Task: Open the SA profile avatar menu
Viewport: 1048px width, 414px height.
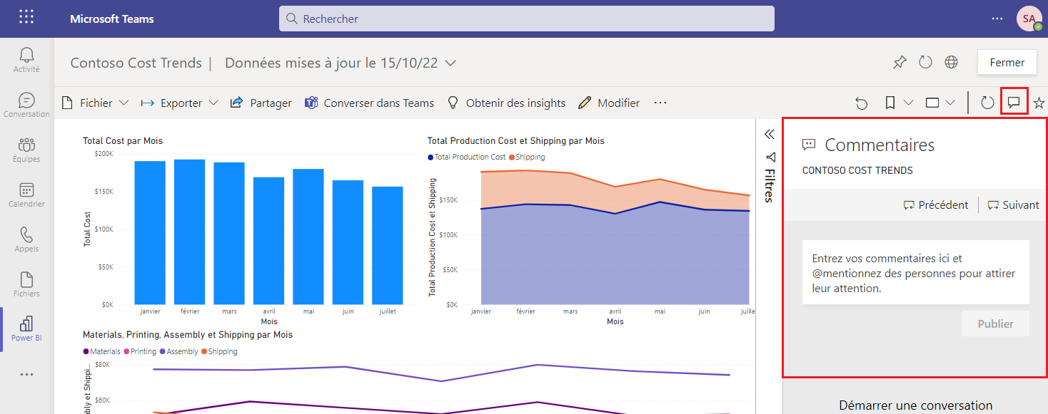Action: coord(1029,19)
